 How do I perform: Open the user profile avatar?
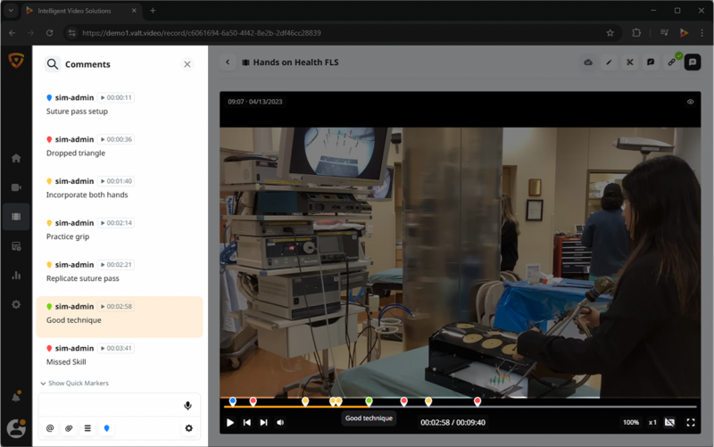(16, 428)
